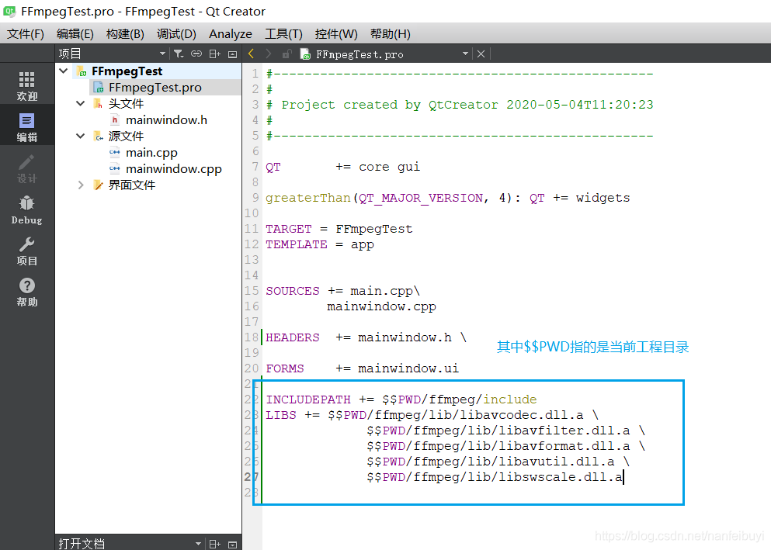Toggle synchronize with editor link icon
Screen dimensions: 771x550
(196, 54)
